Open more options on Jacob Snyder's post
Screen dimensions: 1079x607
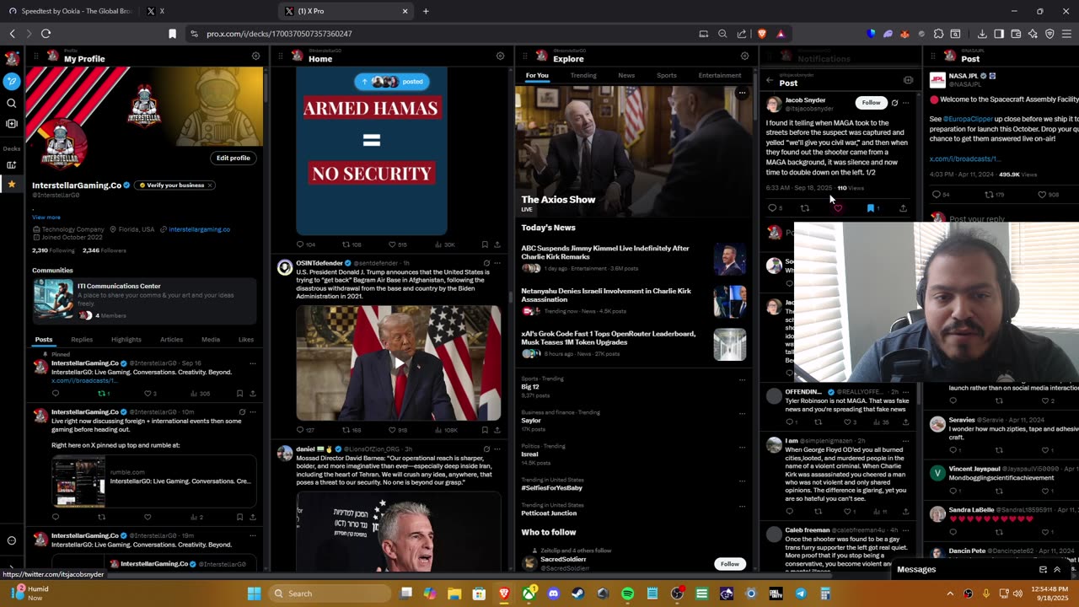(906, 103)
